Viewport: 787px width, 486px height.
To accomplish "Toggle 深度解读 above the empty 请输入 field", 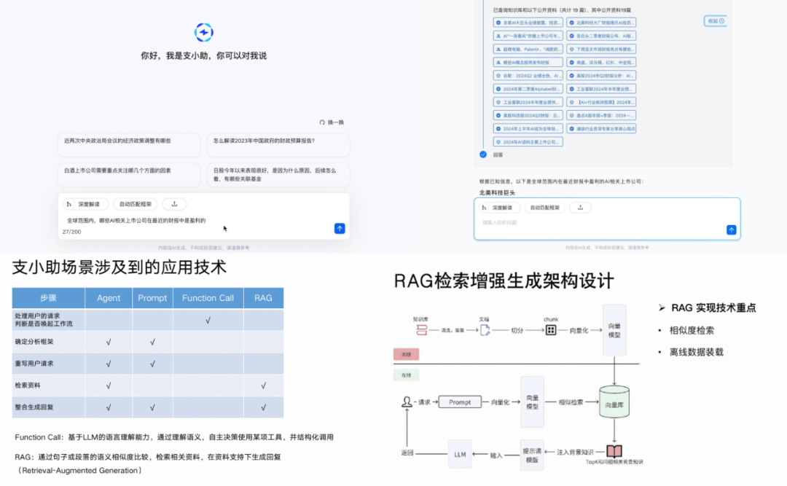I will pyautogui.click(x=499, y=208).
